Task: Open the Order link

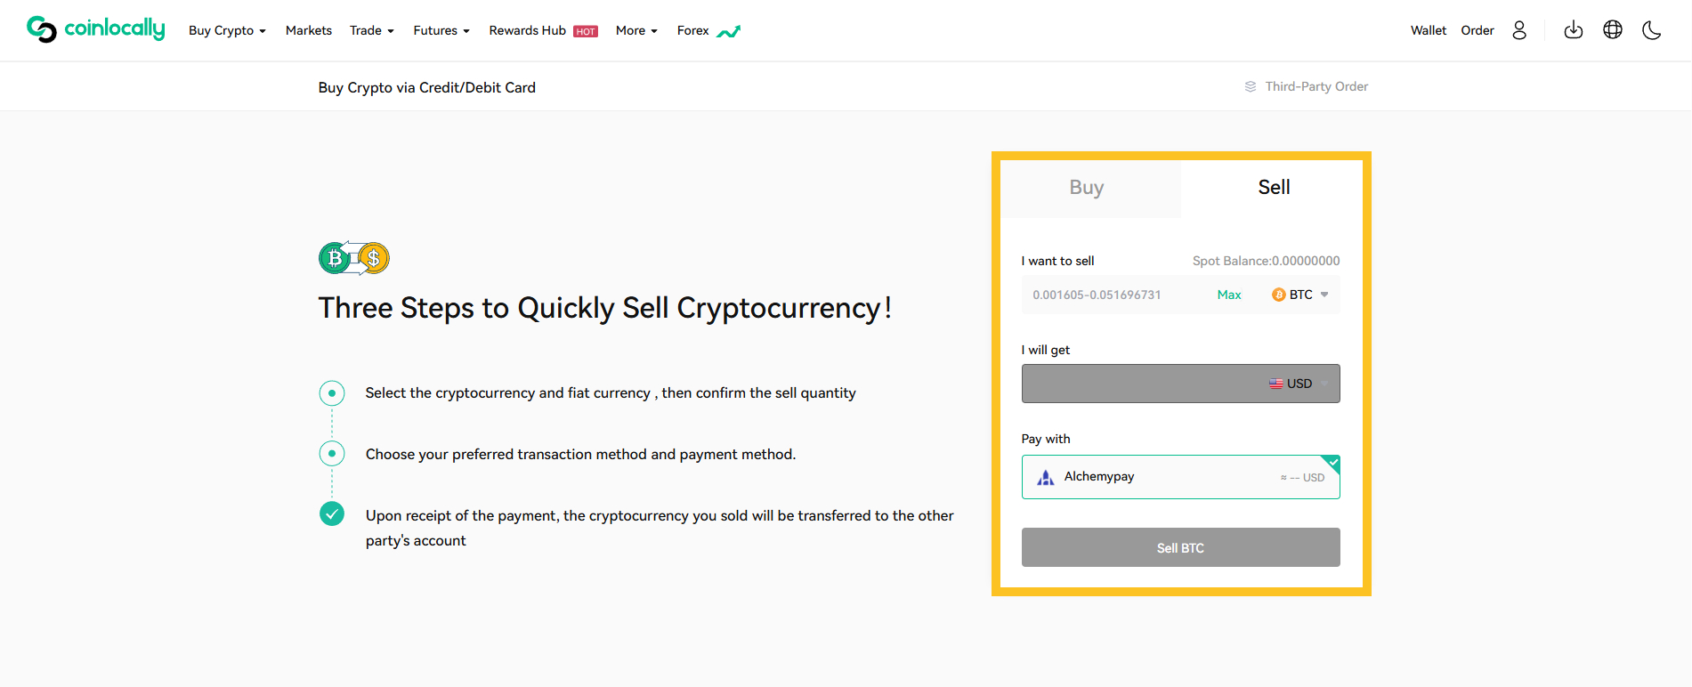Action: pos(1477,30)
